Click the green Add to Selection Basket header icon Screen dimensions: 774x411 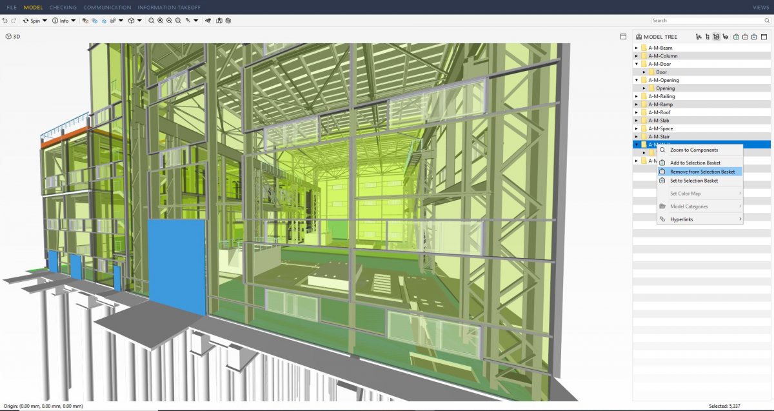[x=736, y=37]
